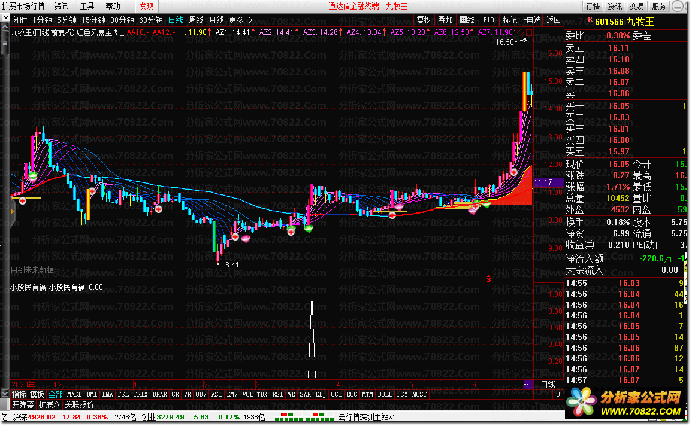
Task: Select the 全部 indicator category
Action: pyautogui.click(x=56, y=394)
